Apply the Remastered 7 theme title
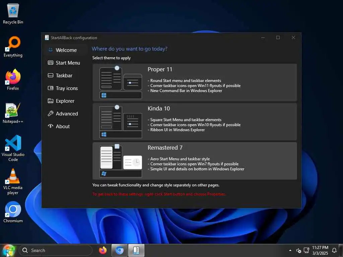The image size is (343, 257). click(165, 148)
